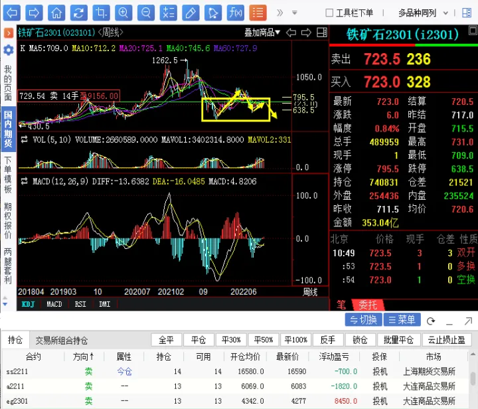The image size is (478, 409).
Task: Open 期权报价 sidebar tab
Action: [x=8, y=220]
